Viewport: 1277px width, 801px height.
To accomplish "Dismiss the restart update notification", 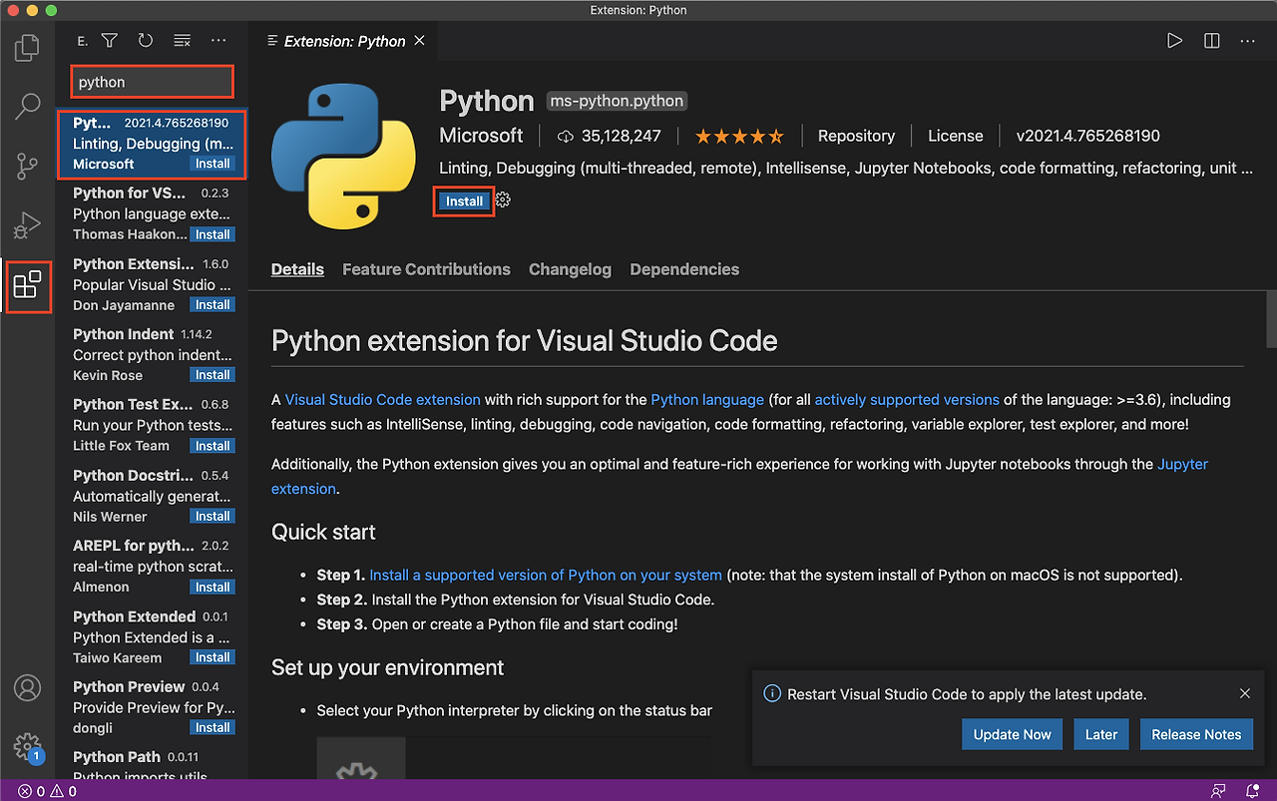I will [1244, 693].
